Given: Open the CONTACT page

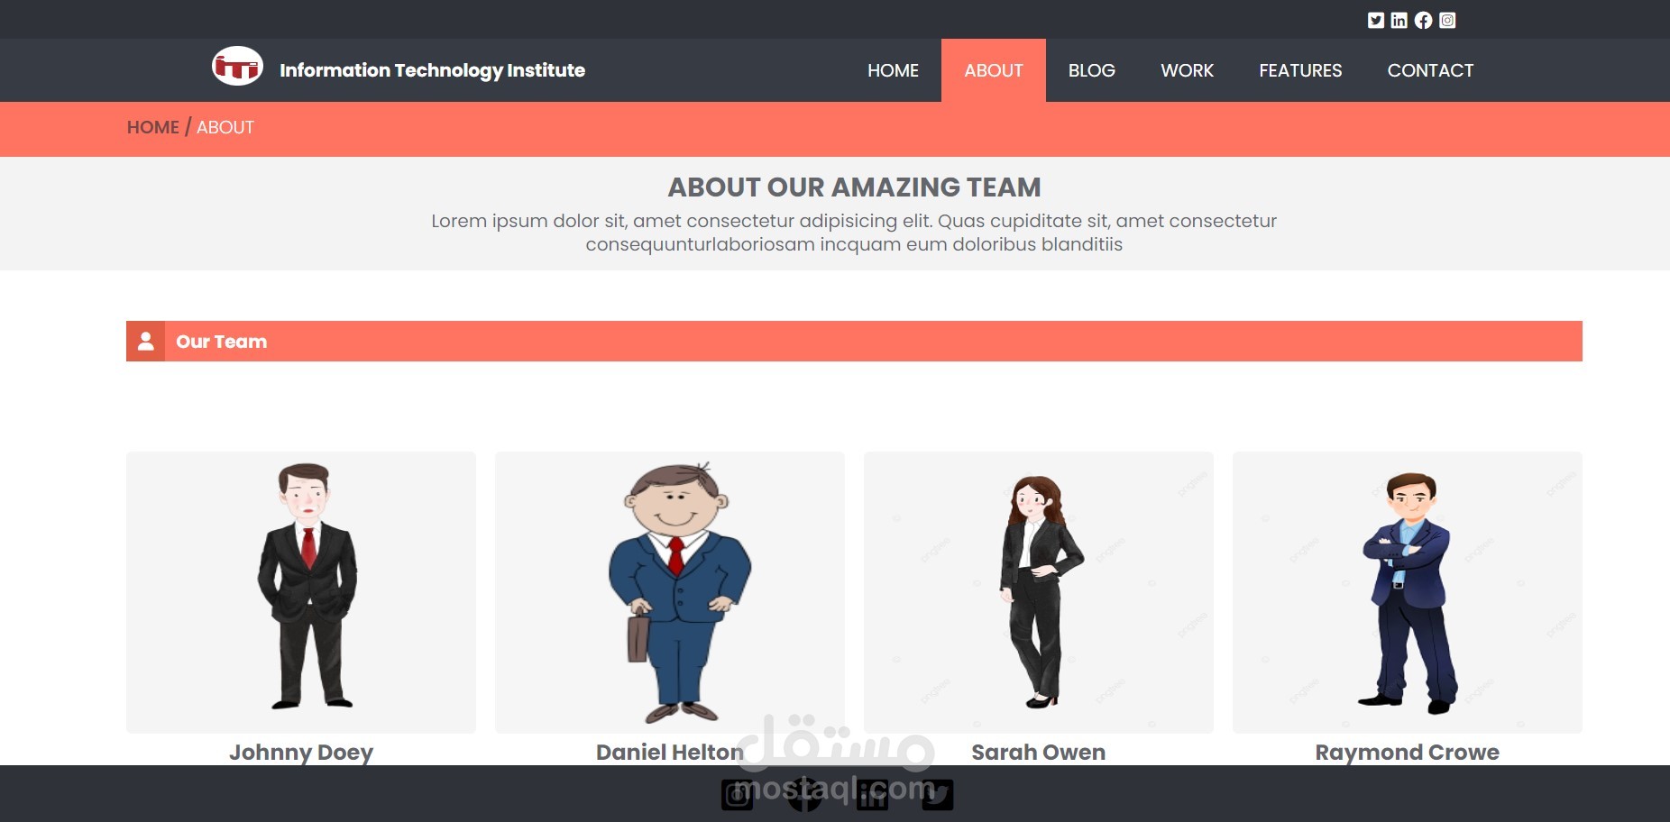Looking at the screenshot, I should point(1431,70).
